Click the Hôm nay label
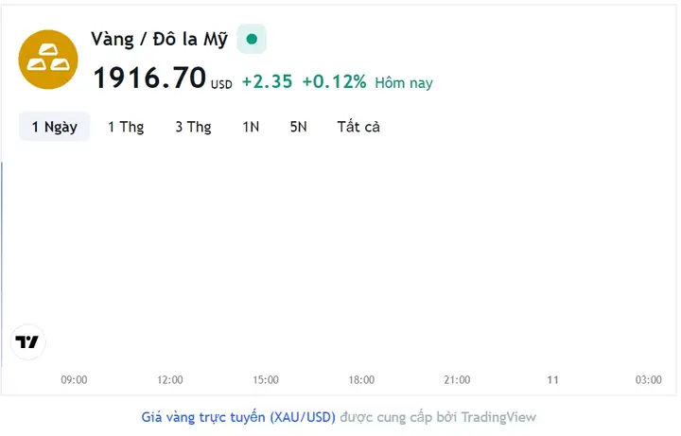The image size is (681, 436). tap(404, 82)
